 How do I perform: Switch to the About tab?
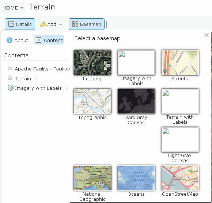tap(18, 40)
